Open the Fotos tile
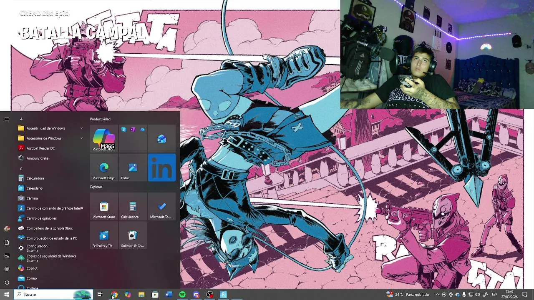534x300 pixels. point(133,167)
